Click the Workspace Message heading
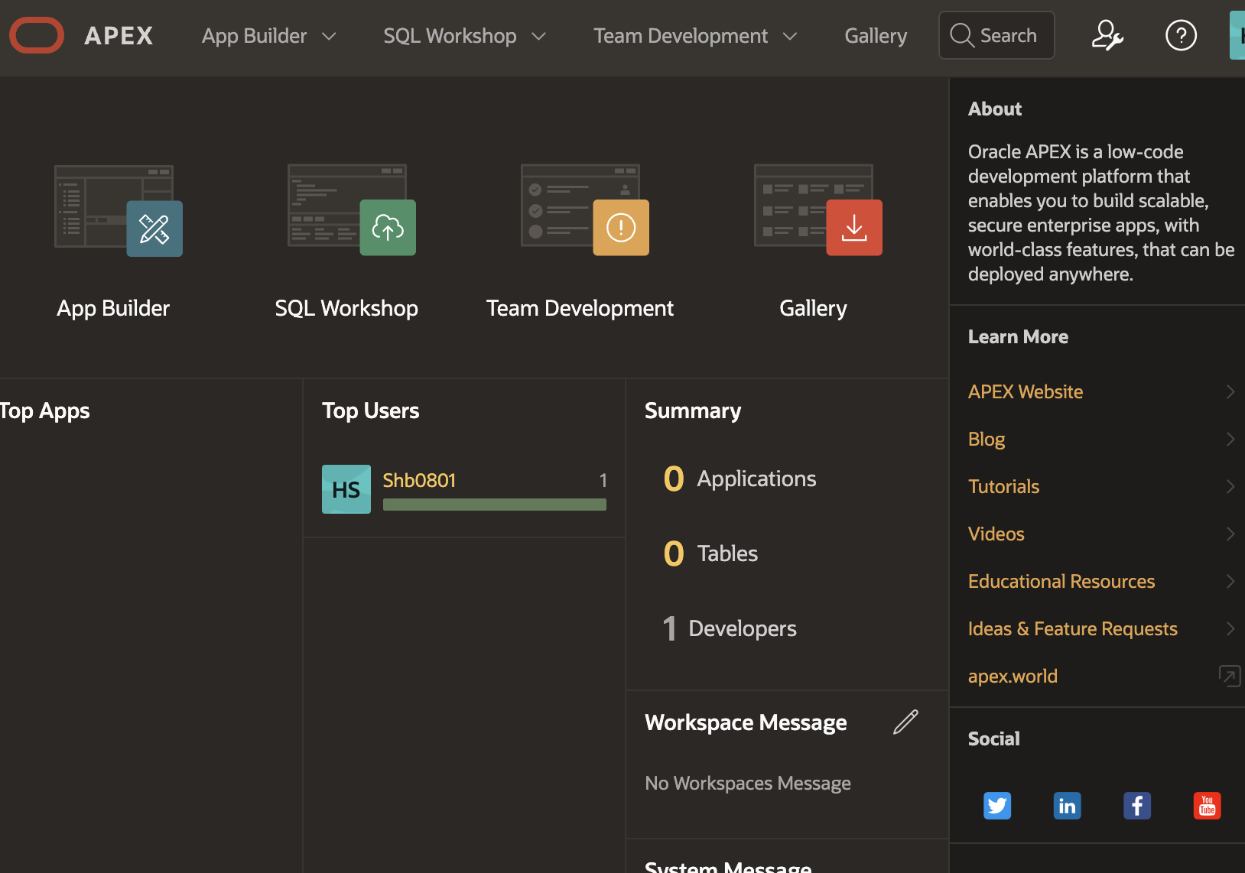 click(x=746, y=722)
